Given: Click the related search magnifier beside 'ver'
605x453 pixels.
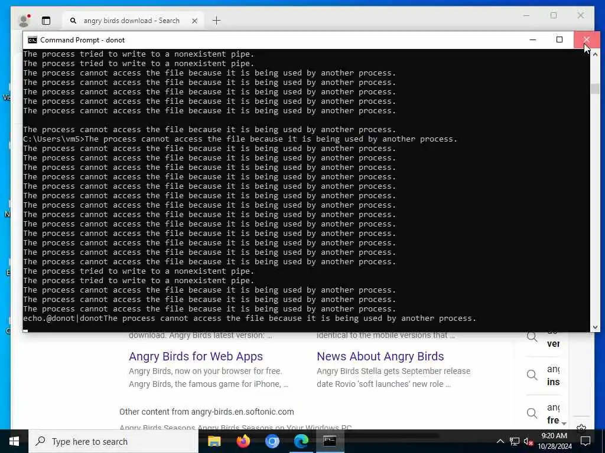Looking at the screenshot, I should 532,337.
